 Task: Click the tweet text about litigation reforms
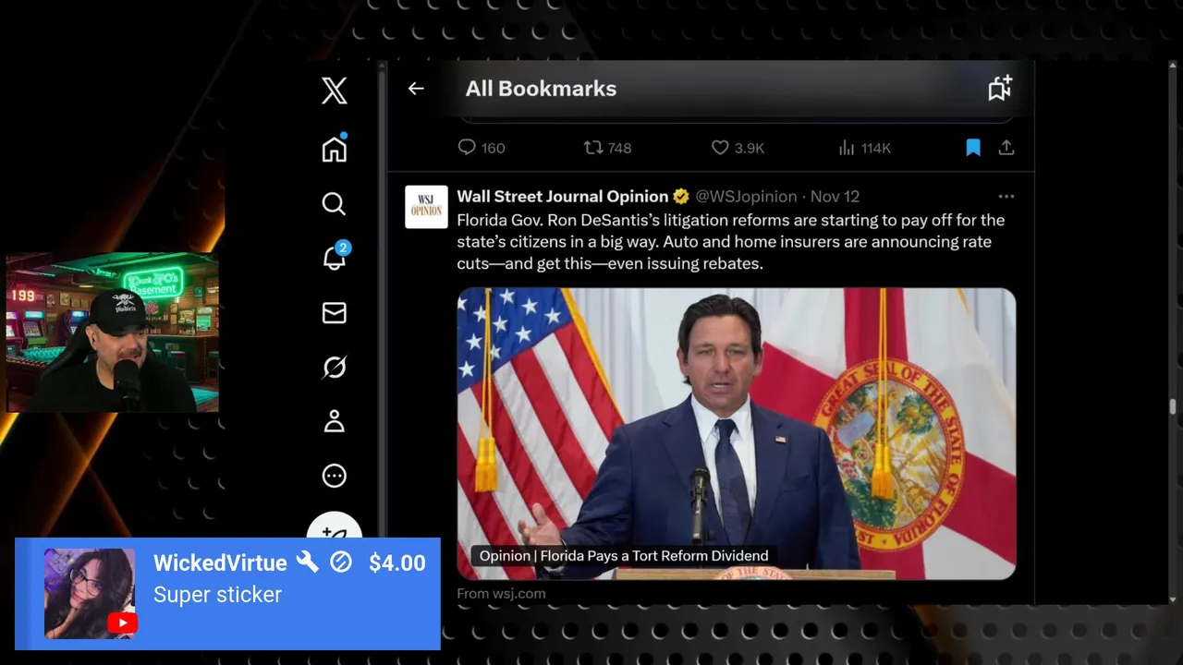(730, 242)
